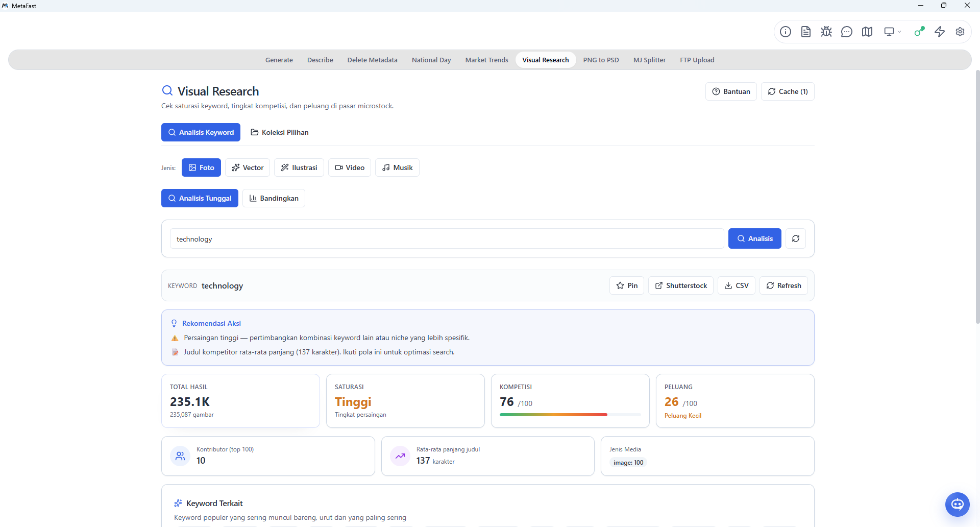Open the settings gear icon

coord(960,32)
